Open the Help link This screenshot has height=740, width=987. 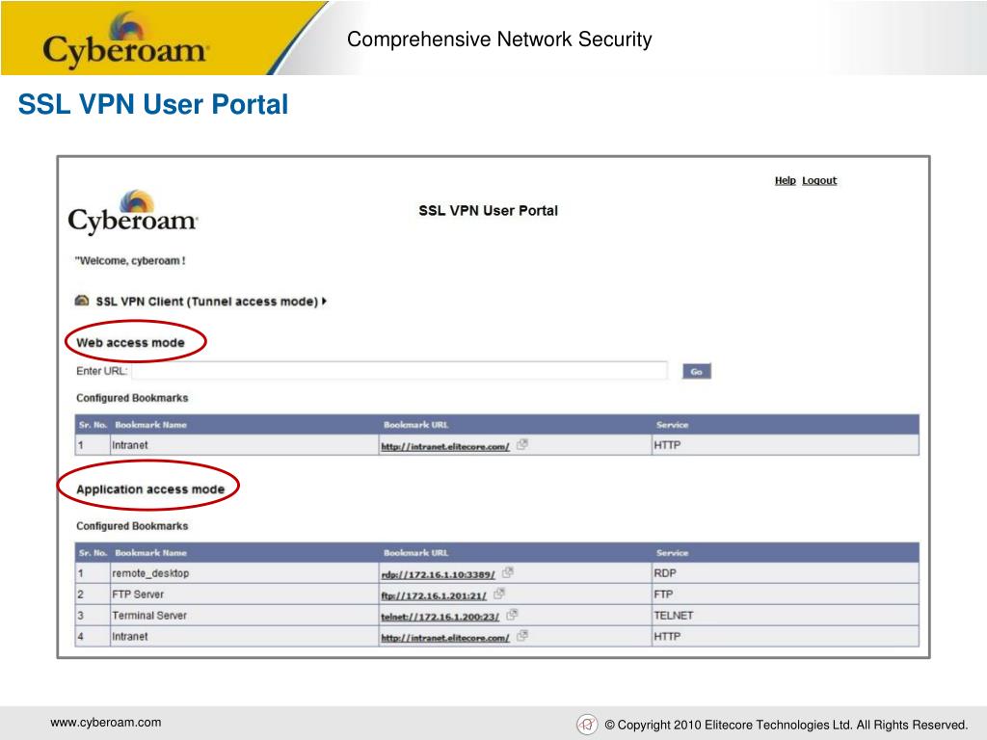(785, 180)
